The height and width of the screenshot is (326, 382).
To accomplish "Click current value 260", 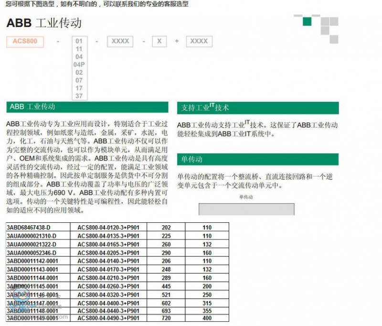I will click(x=166, y=244).
